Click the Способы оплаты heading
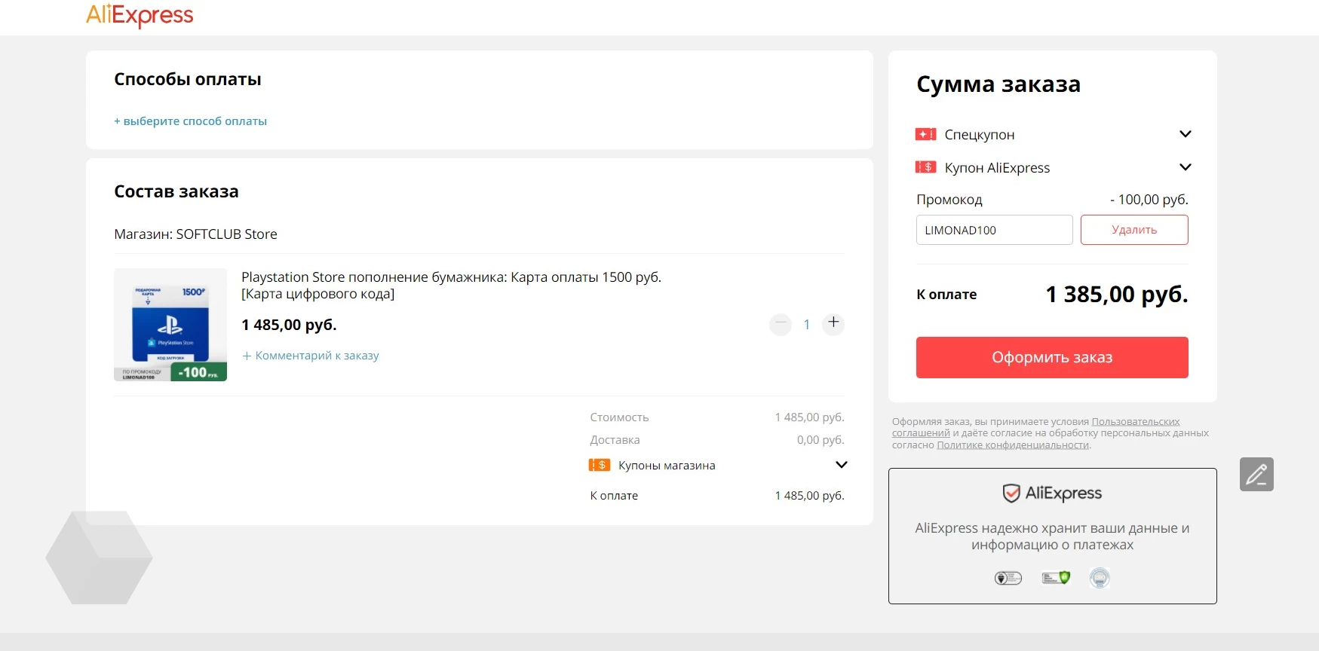1319x651 pixels. [188, 79]
